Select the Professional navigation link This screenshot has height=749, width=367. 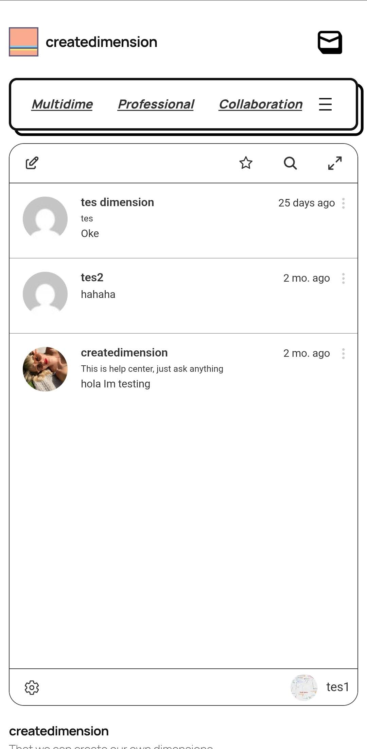click(x=156, y=104)
